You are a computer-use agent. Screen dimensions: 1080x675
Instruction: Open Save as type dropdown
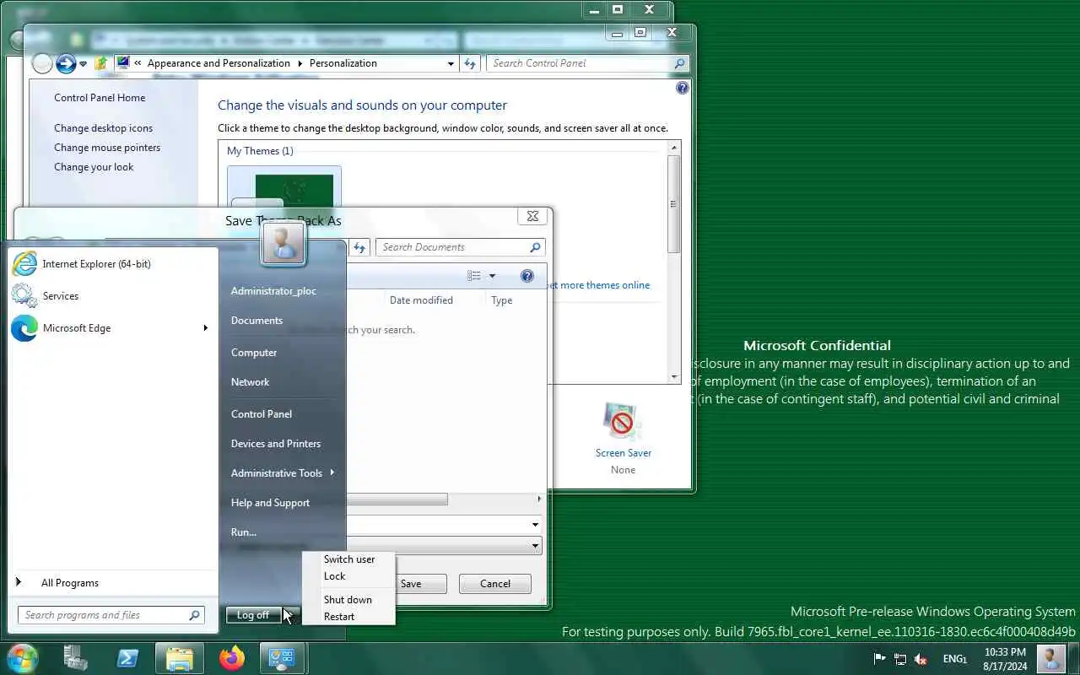click(x=535, y=546)
